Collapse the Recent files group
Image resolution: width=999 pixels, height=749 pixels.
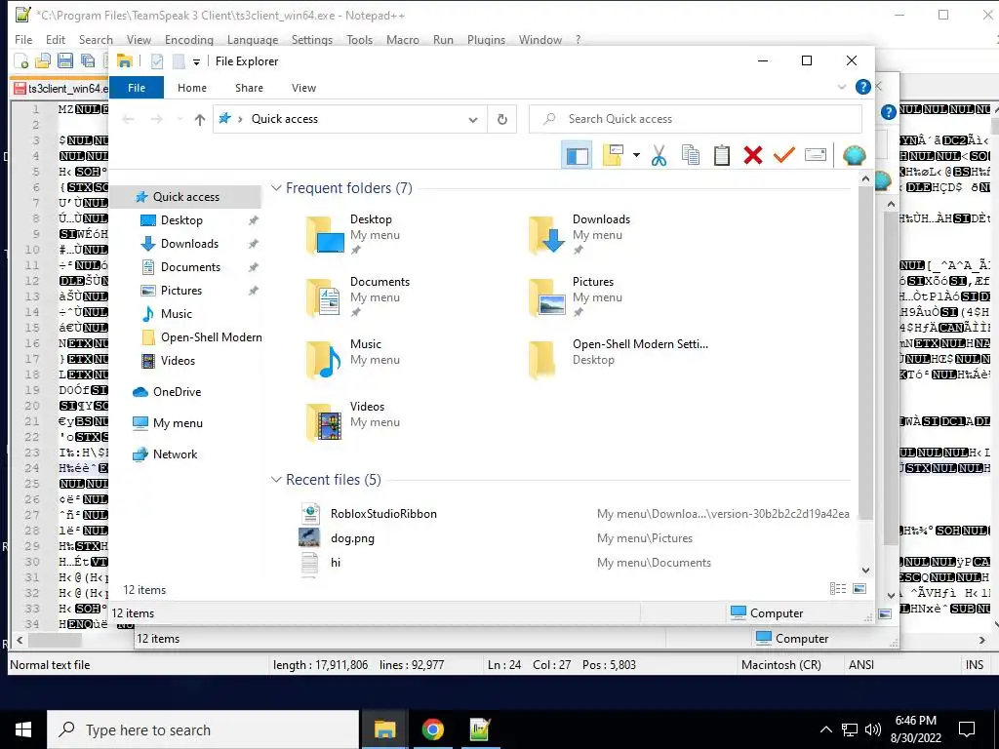pyautogui.click(x=276, y=480)
